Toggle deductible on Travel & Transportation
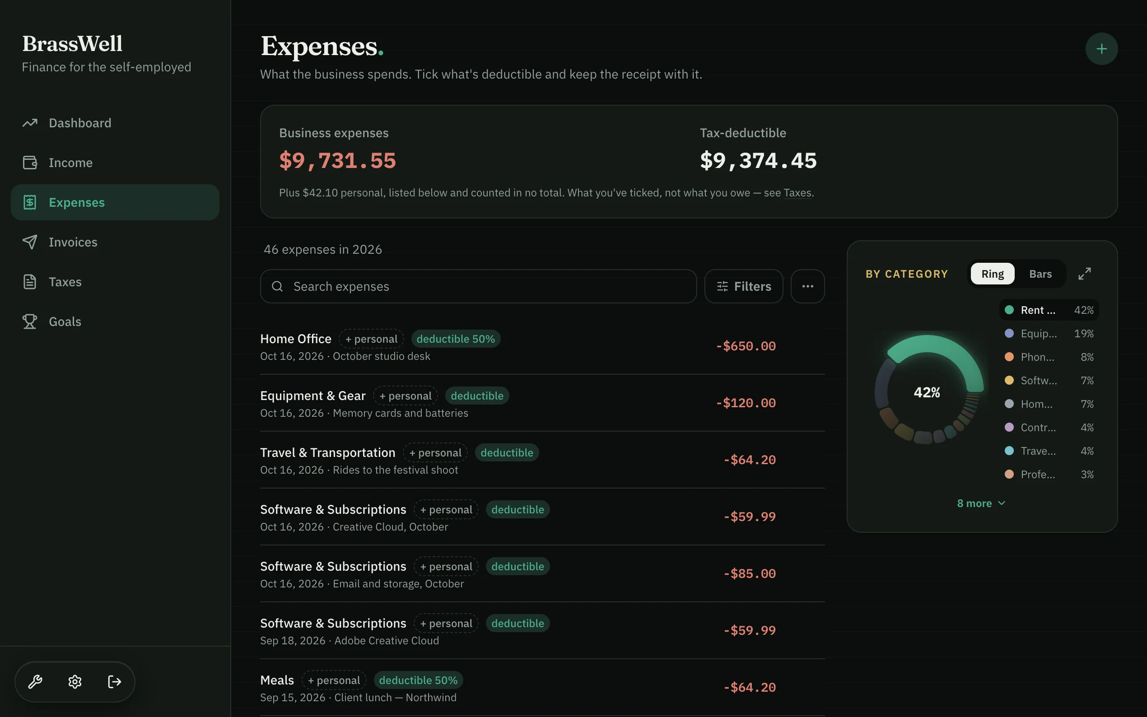Screen dimensions: 1147x717 click(507, 452)
